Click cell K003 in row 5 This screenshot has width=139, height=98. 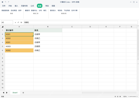pos(19,46)
